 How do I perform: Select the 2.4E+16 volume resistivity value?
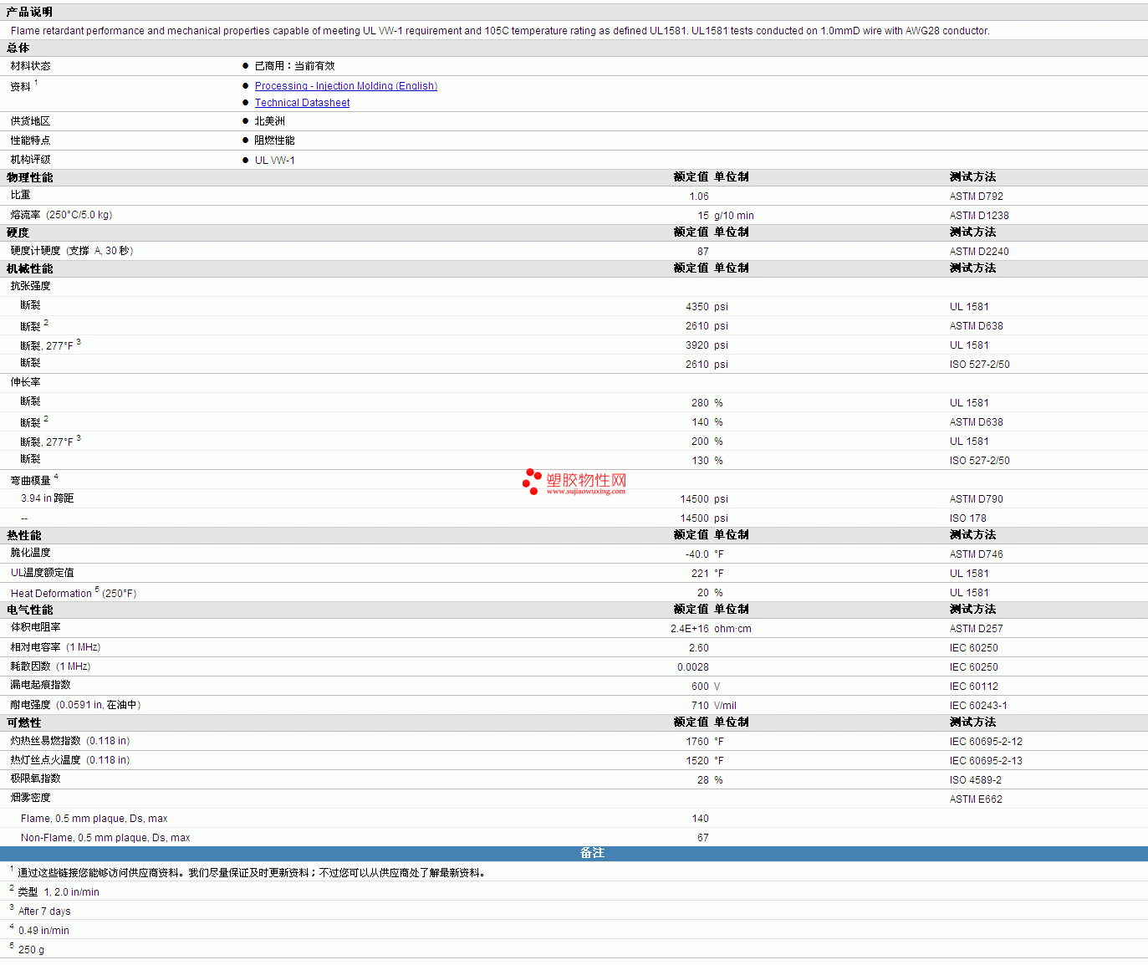[689, 629]
